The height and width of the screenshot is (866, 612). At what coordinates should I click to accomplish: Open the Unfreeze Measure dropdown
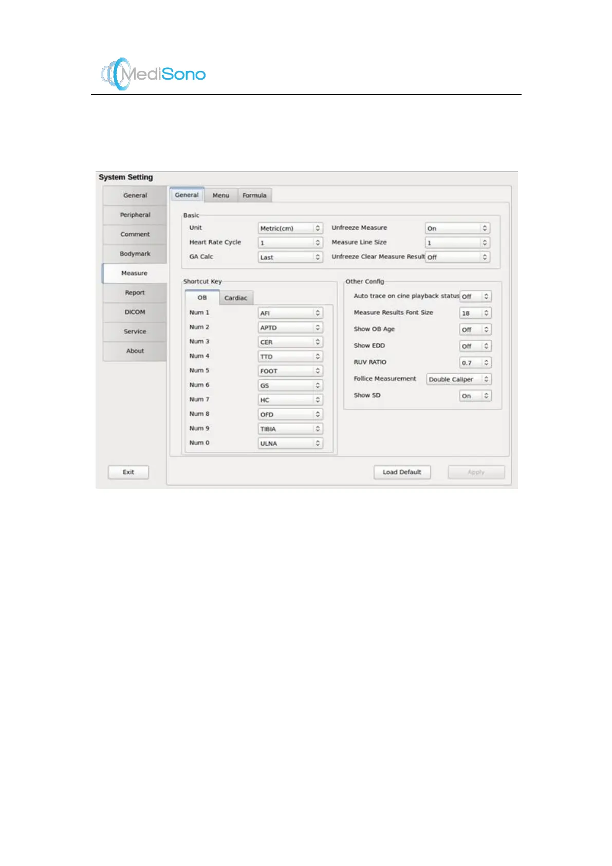point(457,228)
